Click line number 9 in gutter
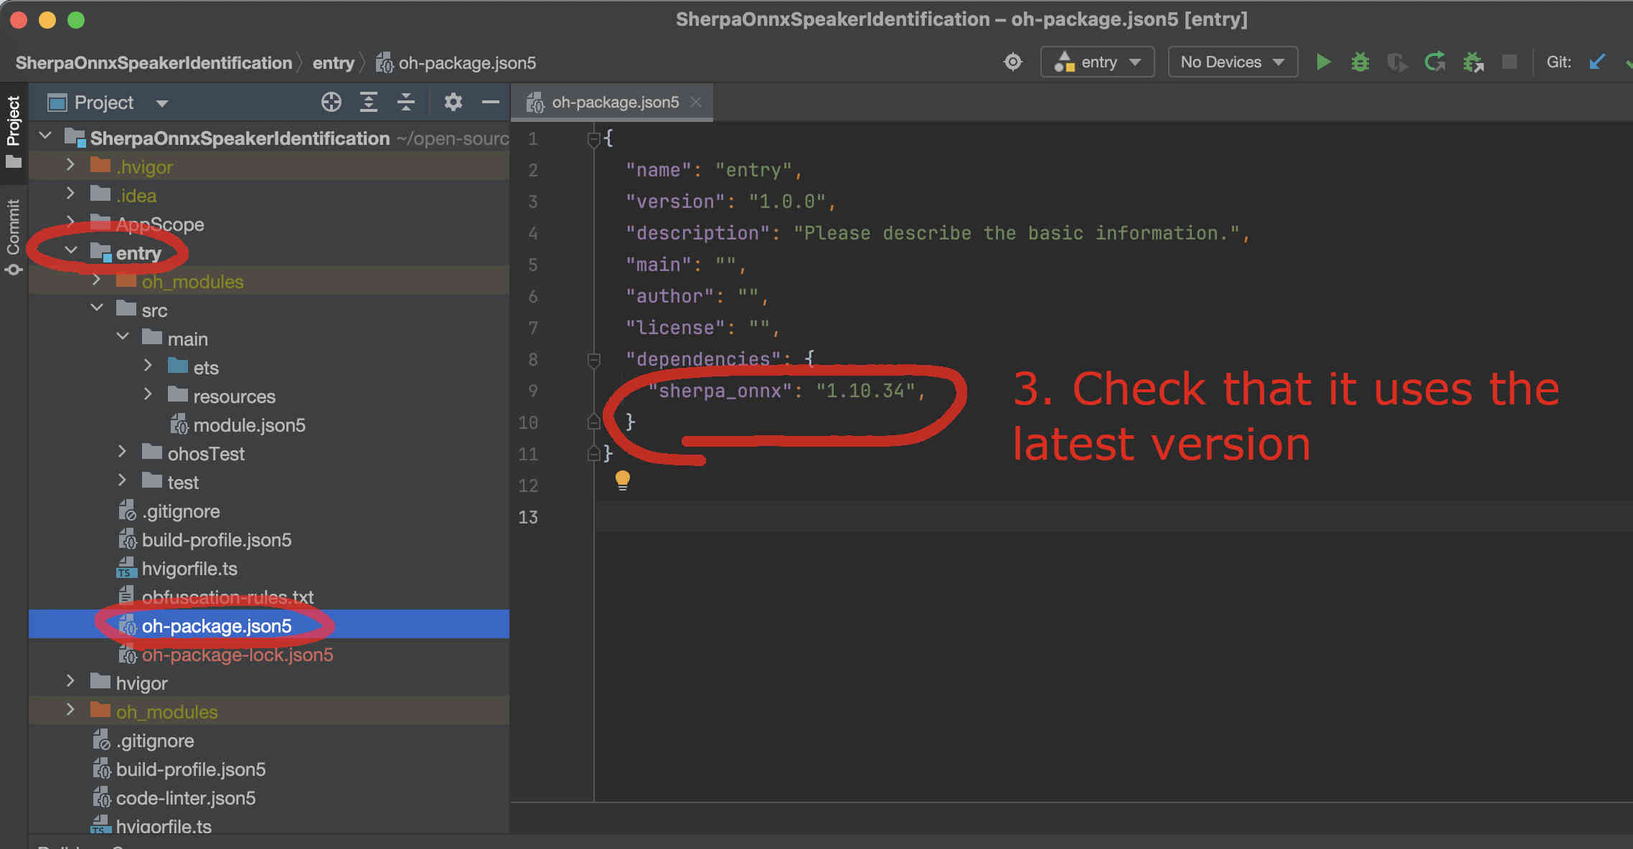The width and height of the screenshot is (1633, 849). [532, 391]
